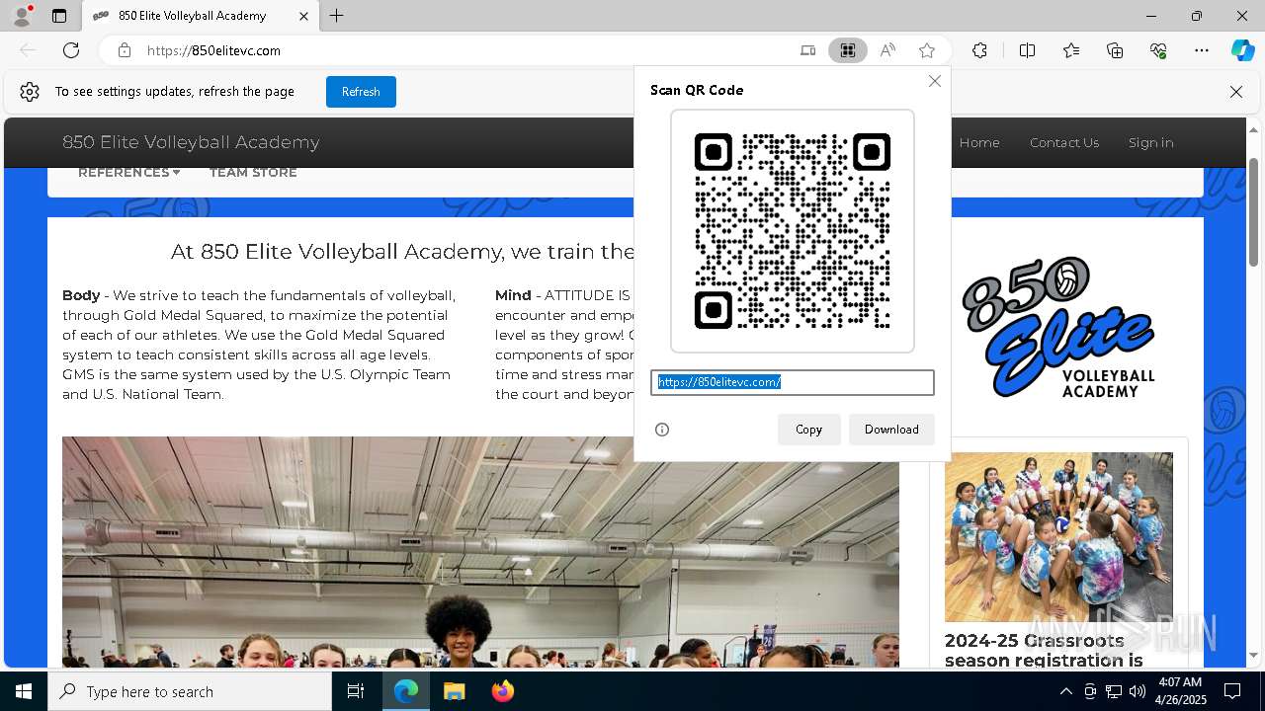Launch Copilot sidebar
Screen dimensions: 1265x711
coord(1242,50)
